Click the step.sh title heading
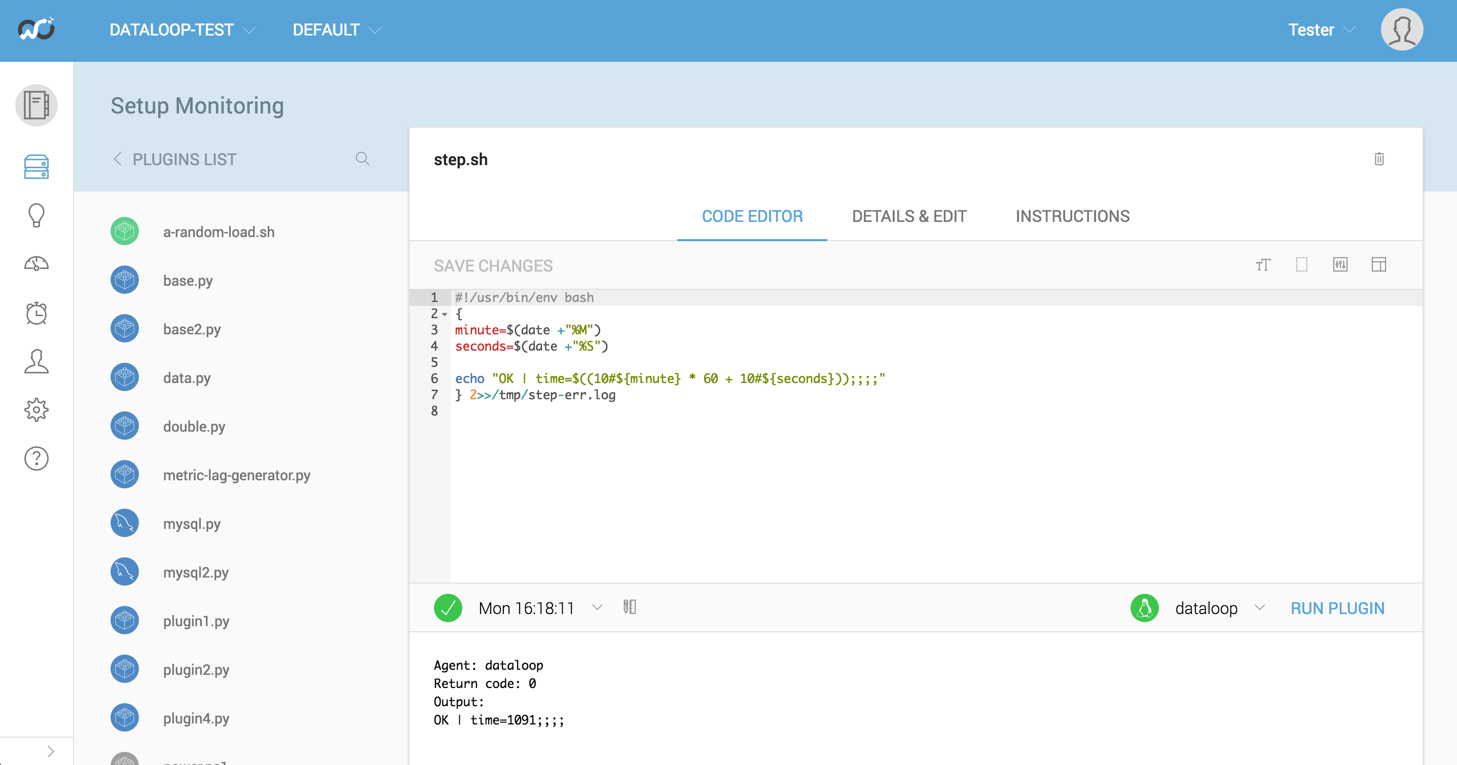1457x765 pixels. 460,160
